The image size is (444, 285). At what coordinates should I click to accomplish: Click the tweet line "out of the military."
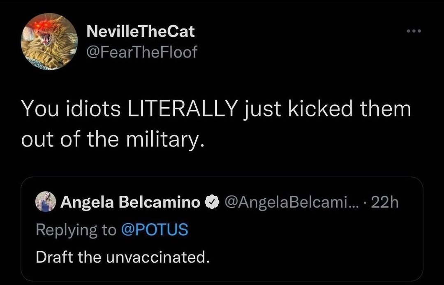tap(112, 139)
